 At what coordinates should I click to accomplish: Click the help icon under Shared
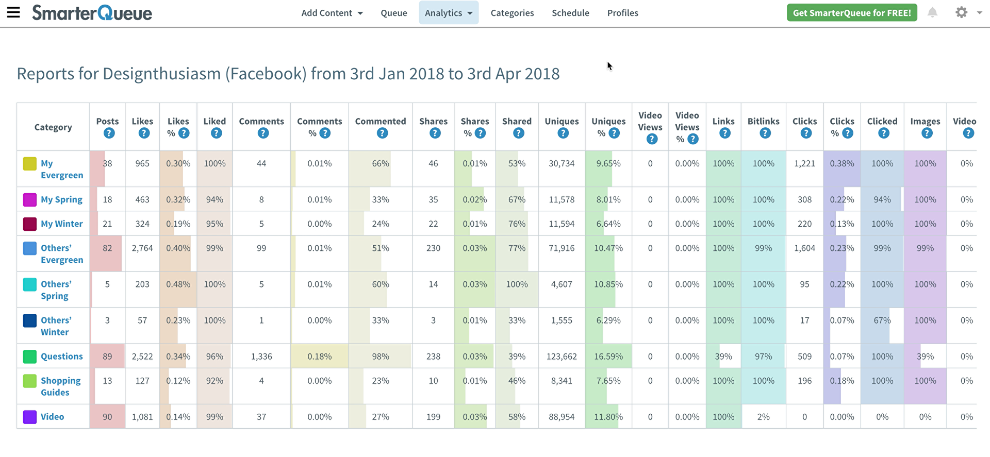point(519,133)
